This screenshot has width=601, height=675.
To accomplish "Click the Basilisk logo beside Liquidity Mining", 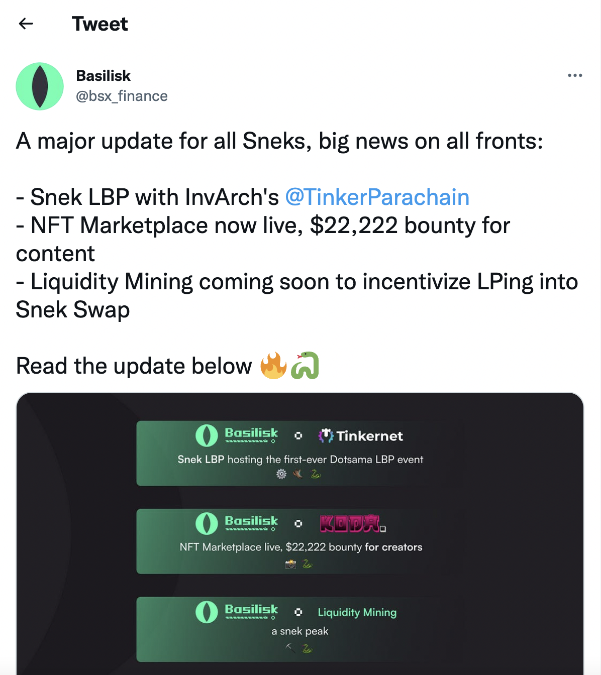I will [x=236, y=612].
